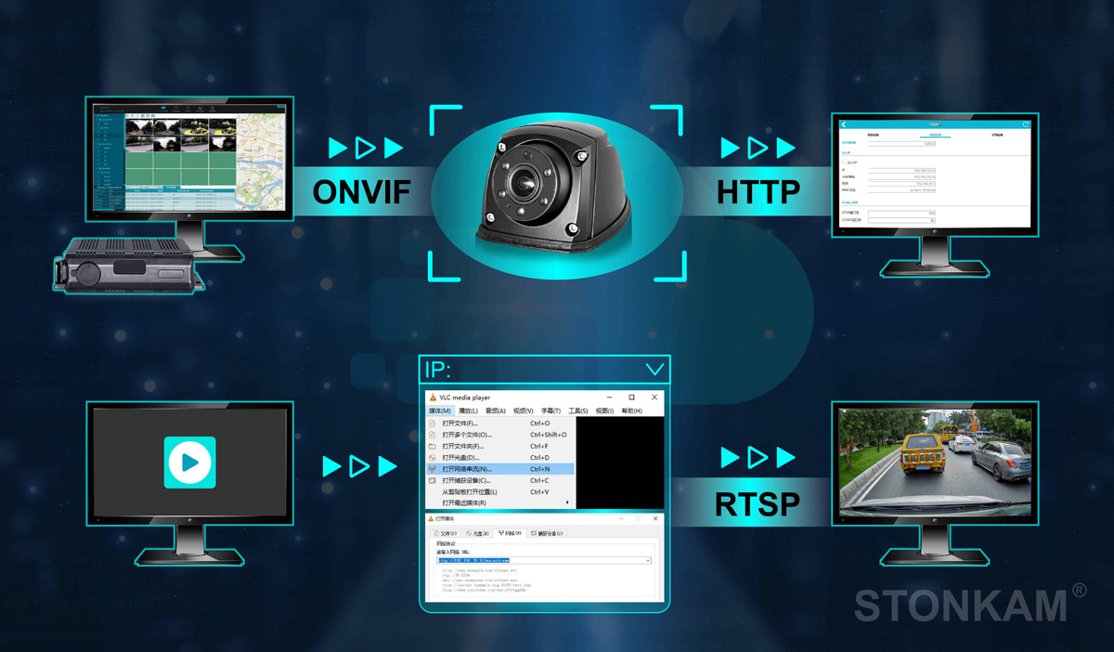Open the network URL dropdown arrow
1114x652 pixels.
pyautogui.click(x=647, y=561)
